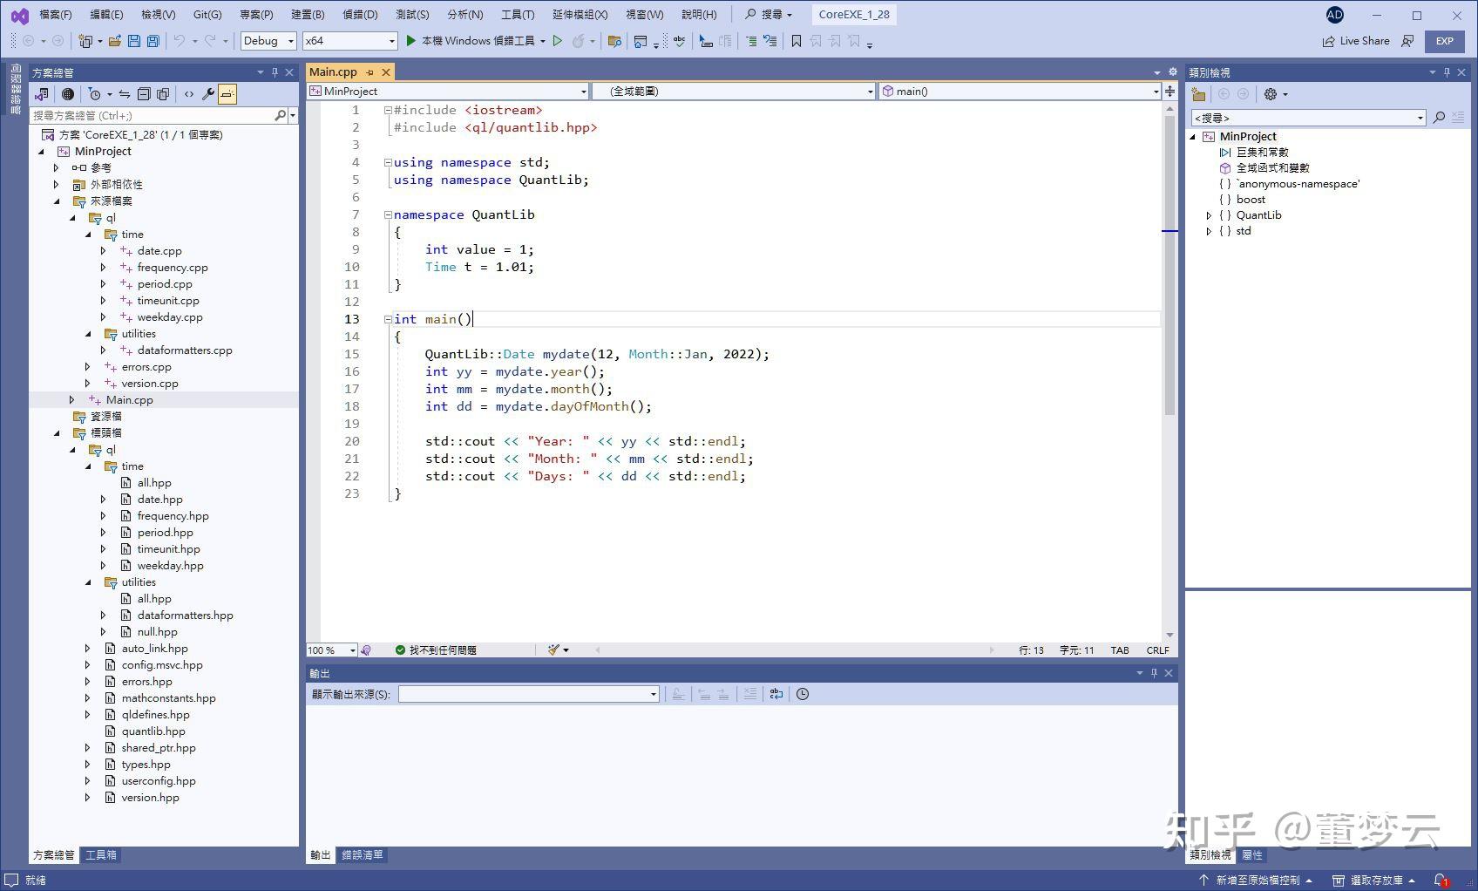The height and width of the screenshot is (891, 1478).
Task: Pin the Main.cpp document tab
Action: click(x=369, y=71)
